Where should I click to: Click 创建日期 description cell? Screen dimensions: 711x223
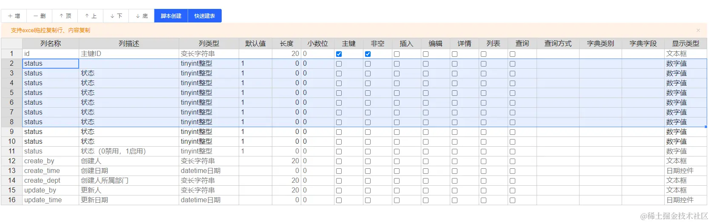coord(129,171)
